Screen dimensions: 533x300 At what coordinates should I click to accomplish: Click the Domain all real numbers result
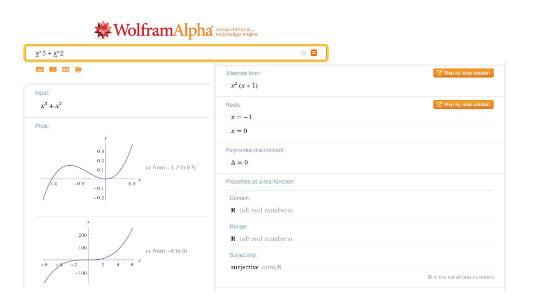point(261,210)
